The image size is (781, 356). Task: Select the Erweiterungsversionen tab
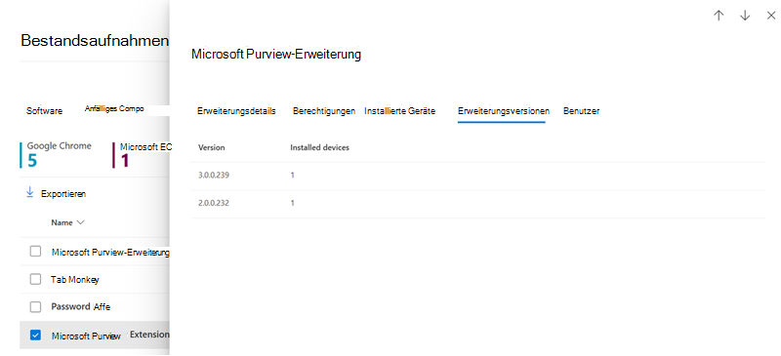[504, 111]
